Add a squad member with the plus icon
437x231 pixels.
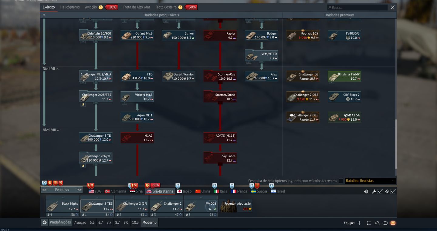tap(359, 223)
